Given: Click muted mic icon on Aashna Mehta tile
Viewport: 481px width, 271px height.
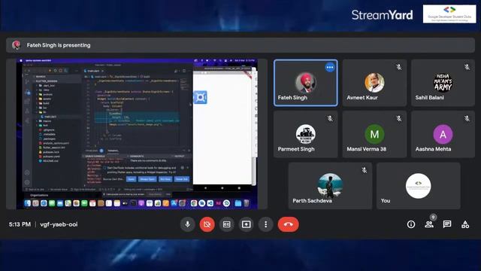Looking at the screenshot, I should [467, 118].
